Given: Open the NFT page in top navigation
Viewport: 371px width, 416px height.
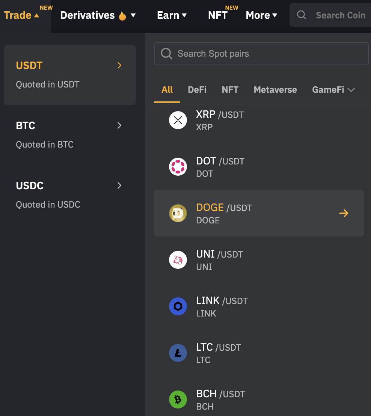Looking at the screenshot, I should pos(218,15).
